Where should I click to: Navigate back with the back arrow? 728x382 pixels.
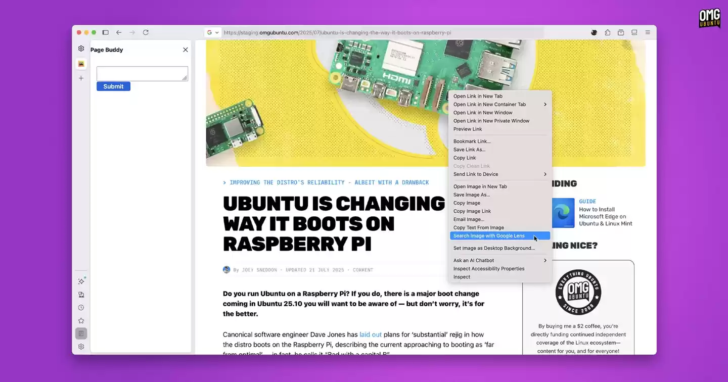pos(119,32)
